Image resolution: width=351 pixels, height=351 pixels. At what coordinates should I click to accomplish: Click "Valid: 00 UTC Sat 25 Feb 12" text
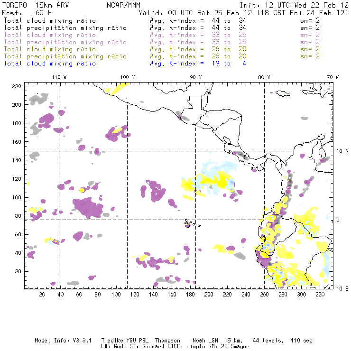click(x=195, y=12)
